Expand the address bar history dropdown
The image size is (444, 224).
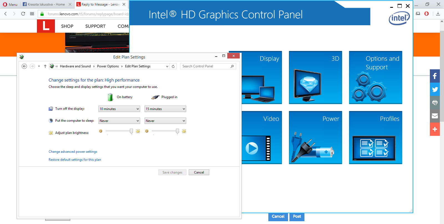click(167, 66)
